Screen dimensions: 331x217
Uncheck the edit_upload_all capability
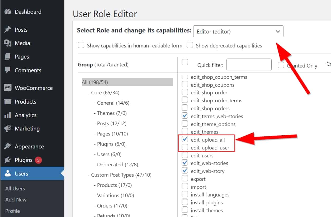click(x=185, y=139)
